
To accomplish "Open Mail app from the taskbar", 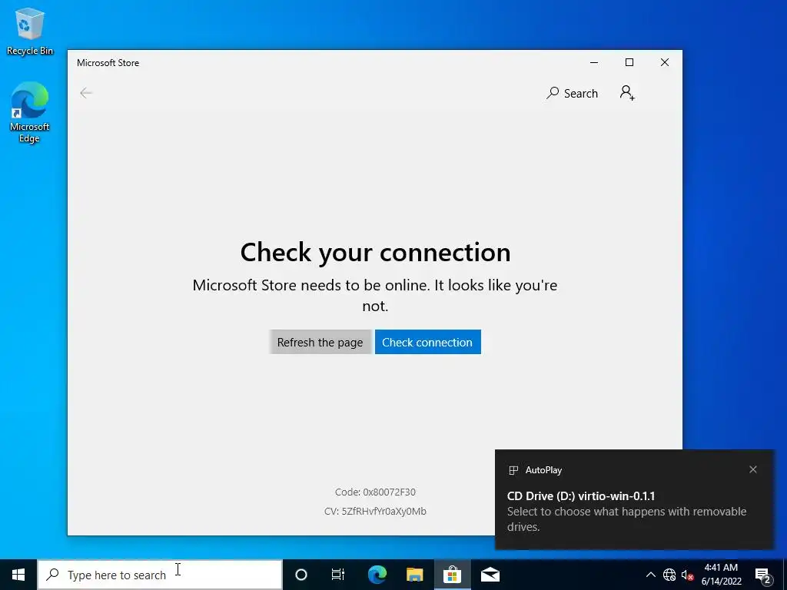I will [x=490, y=575].
